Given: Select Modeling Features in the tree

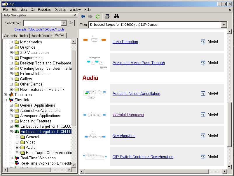Looking at the screenshot, I should tap(36, 121).
